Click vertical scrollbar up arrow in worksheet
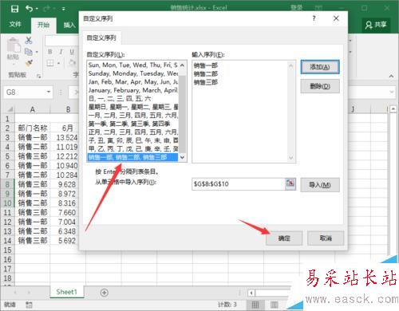The image size is (399, 311). [393, 108]
